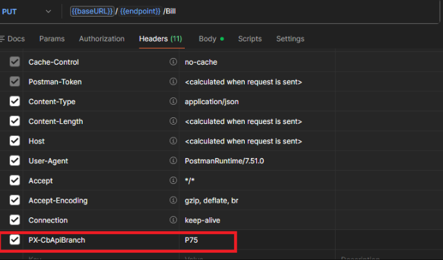Uncheck the Accept header checkbox
The width and height of the screenshot is (443, 260).
pos(15,181)
